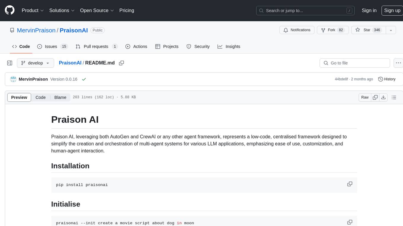This screenshot has height=226, width=403.
Task: Click the Sign up button
Action: pos(392,10)
